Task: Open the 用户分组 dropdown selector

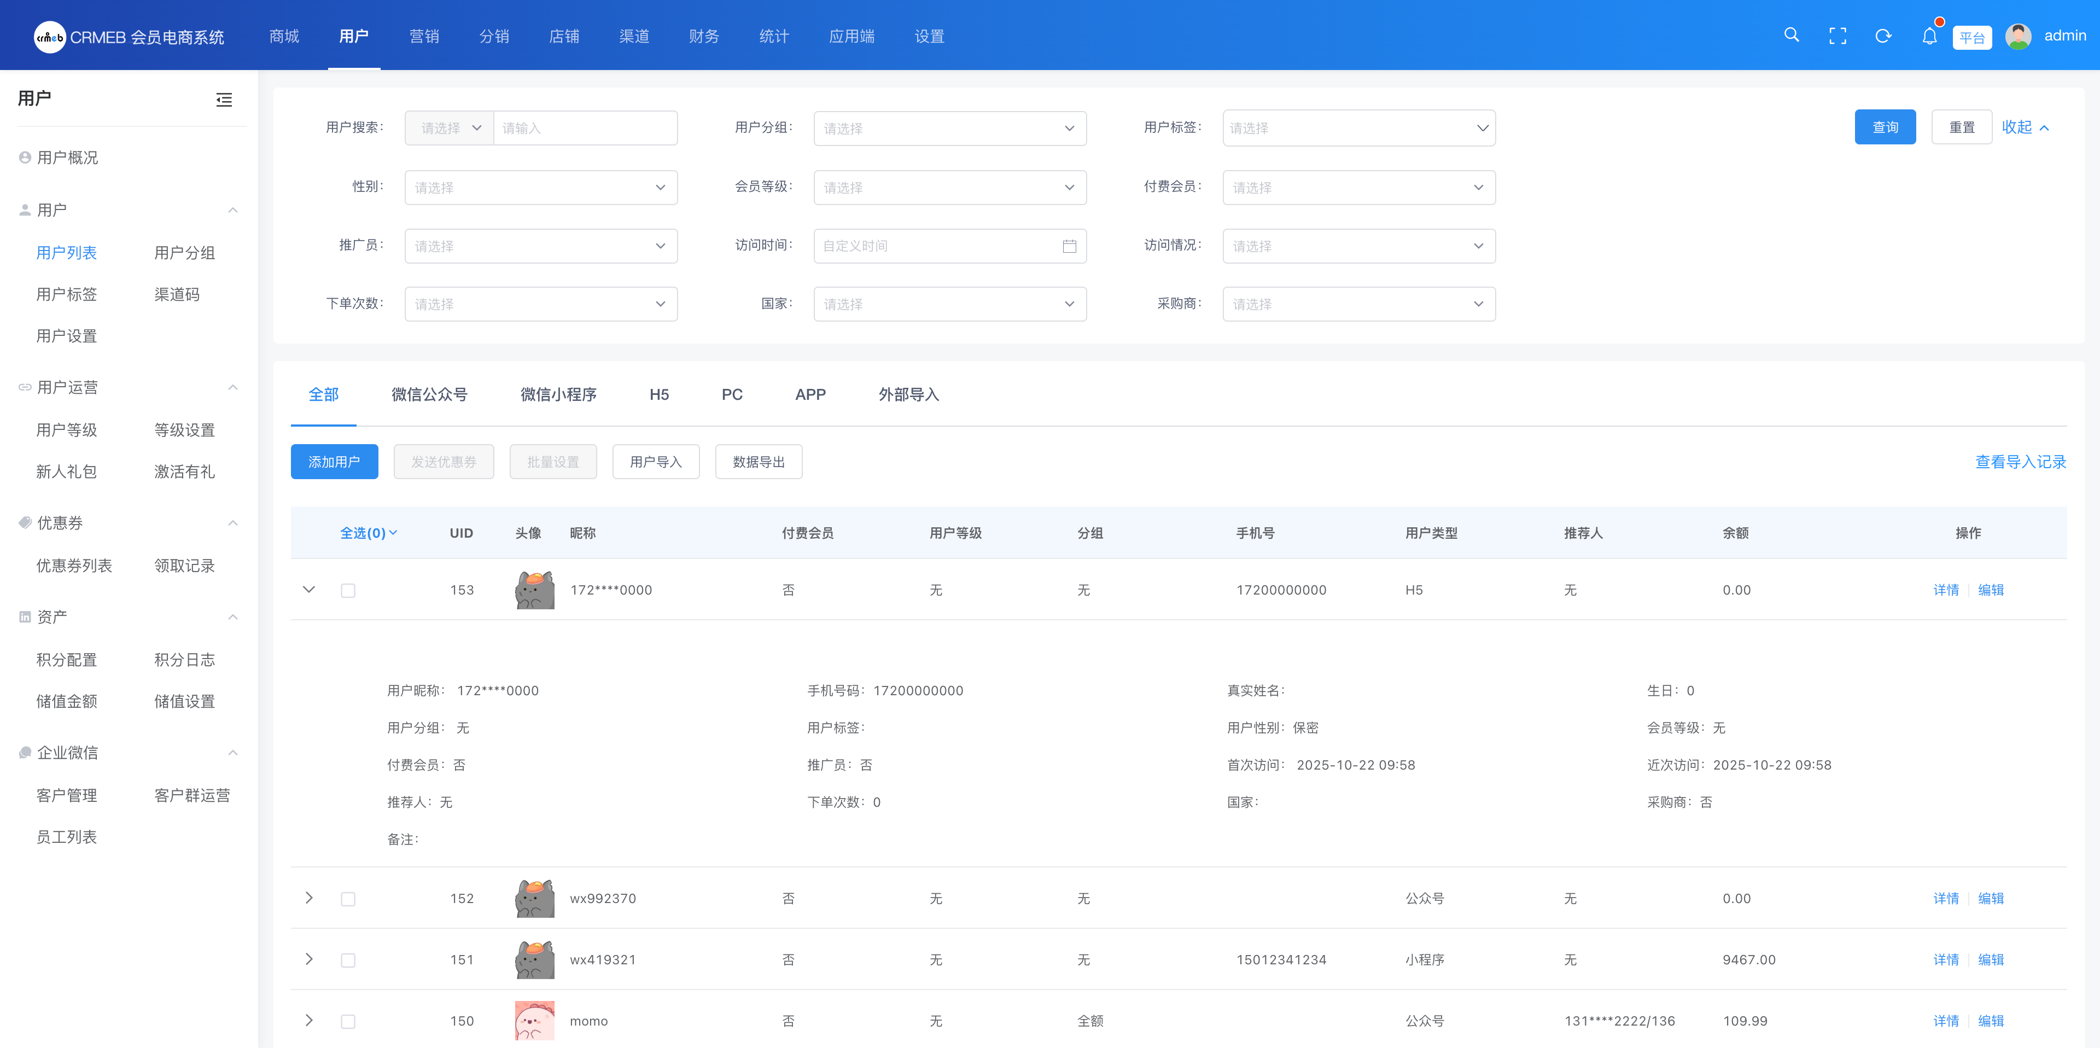Action: (949, 127)
